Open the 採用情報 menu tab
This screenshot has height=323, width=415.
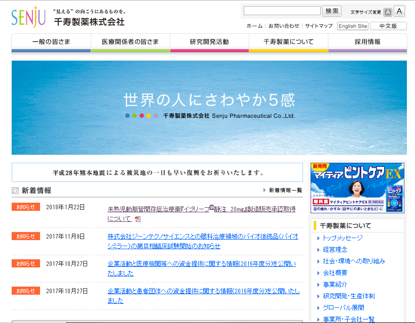368,43
